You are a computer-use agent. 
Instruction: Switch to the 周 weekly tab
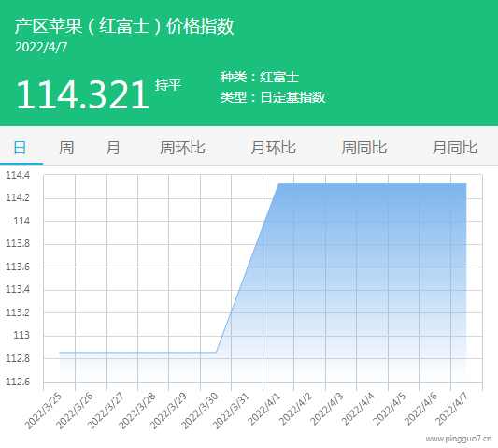coord(66,148)
